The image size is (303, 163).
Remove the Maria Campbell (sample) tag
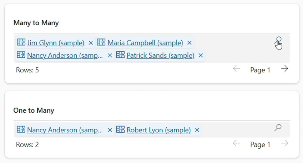click(x=190, y=43)
